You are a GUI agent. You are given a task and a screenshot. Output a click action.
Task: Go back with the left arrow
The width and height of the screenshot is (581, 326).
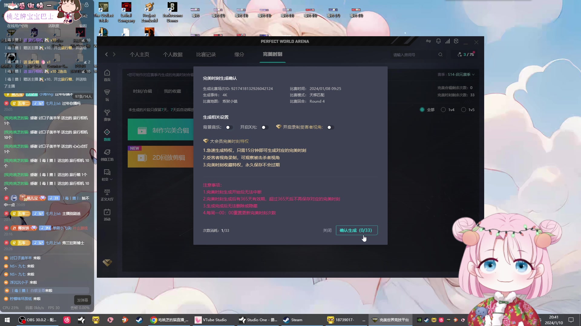point(107,54)
